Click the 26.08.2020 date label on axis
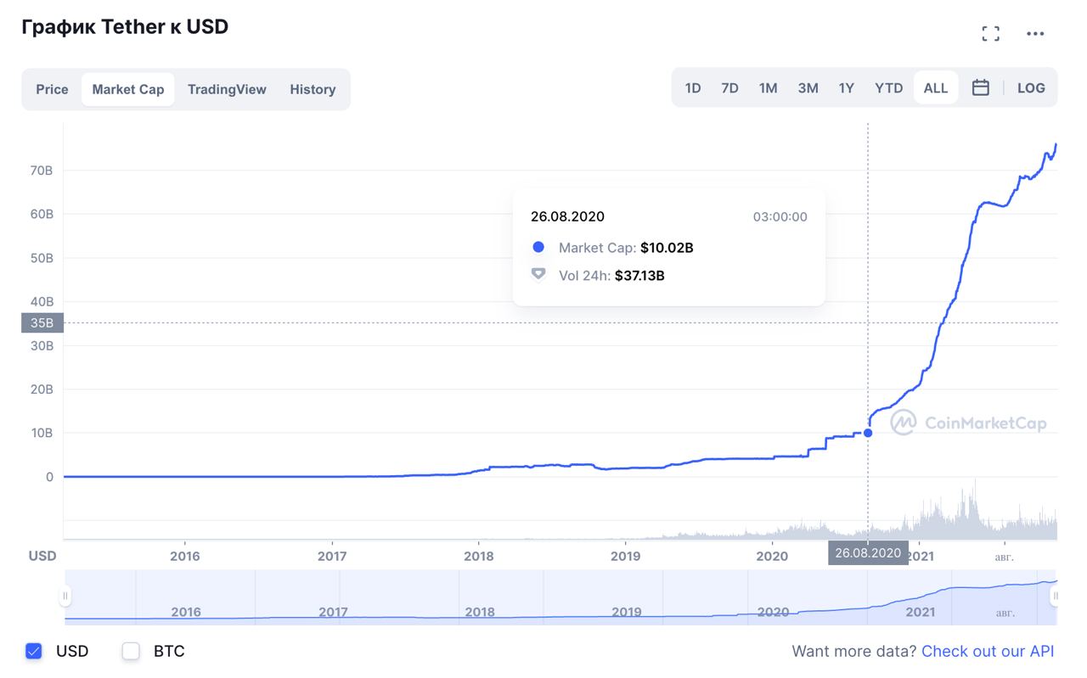The height and width of the screenshot is (678, 1087). pos(868,552)
